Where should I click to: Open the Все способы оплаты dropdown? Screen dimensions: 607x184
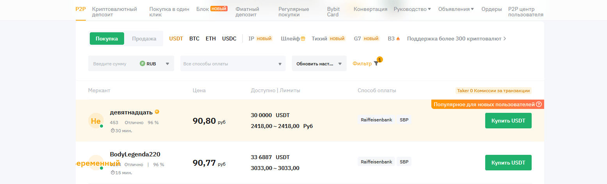(x=233, y=64)
